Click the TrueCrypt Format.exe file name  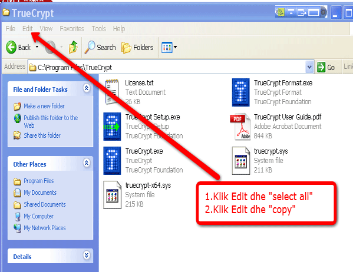283,83
